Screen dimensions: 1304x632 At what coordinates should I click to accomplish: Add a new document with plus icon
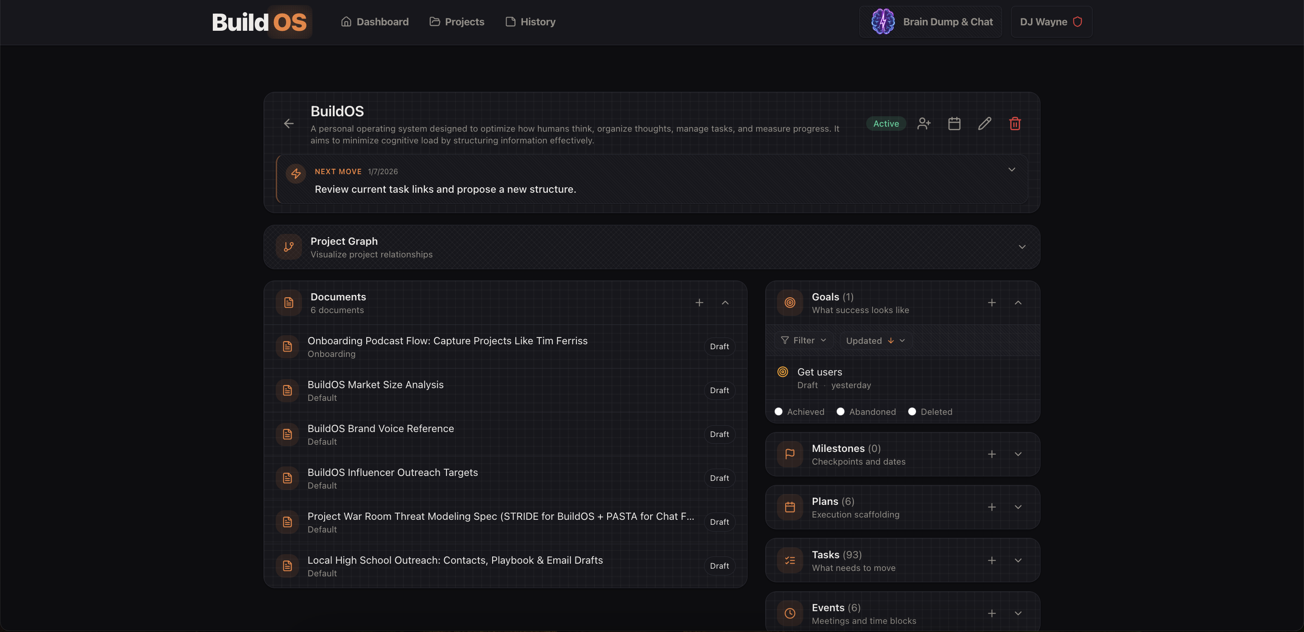point(699,303)
